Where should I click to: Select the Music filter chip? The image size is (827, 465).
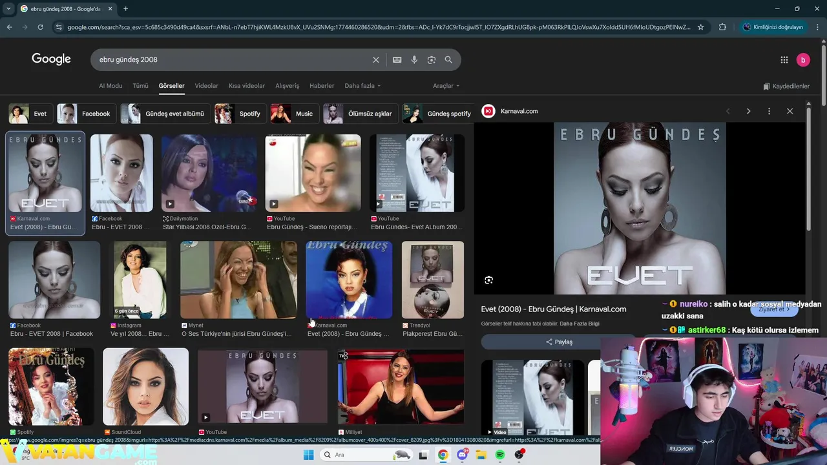(294, 114)
